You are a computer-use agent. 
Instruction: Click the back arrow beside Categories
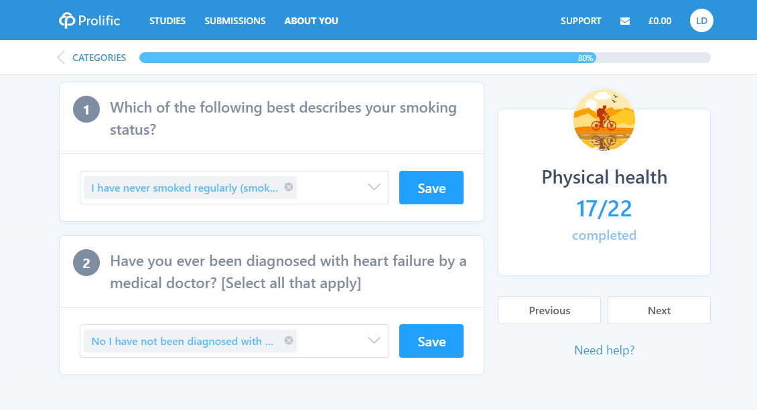tap(61, 58)
